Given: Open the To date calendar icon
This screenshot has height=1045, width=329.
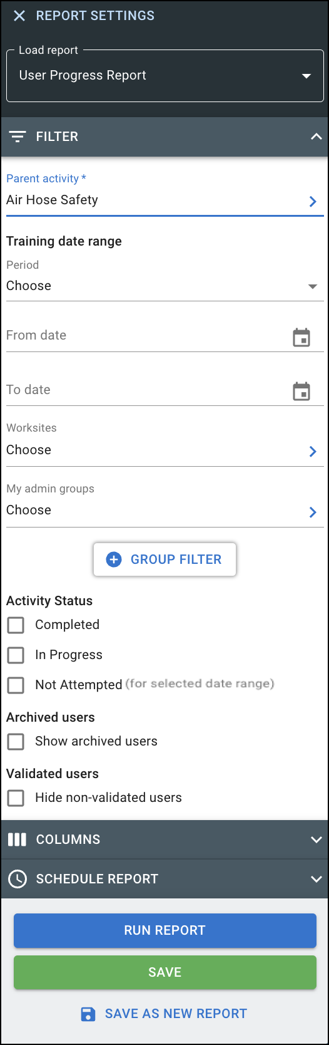Looking at the screenshot, I should click(x=301, y=392).
